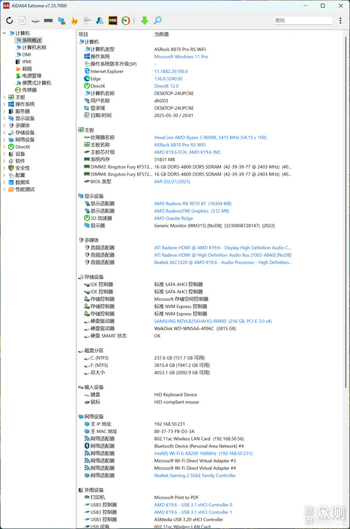Click inside the 查找 search field
This screenshot has height=529, width=350.
click(303, 20)
